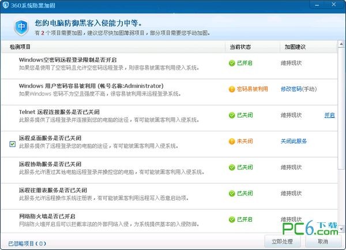Click the 开启 link in Telnet row

coord(330,115)
